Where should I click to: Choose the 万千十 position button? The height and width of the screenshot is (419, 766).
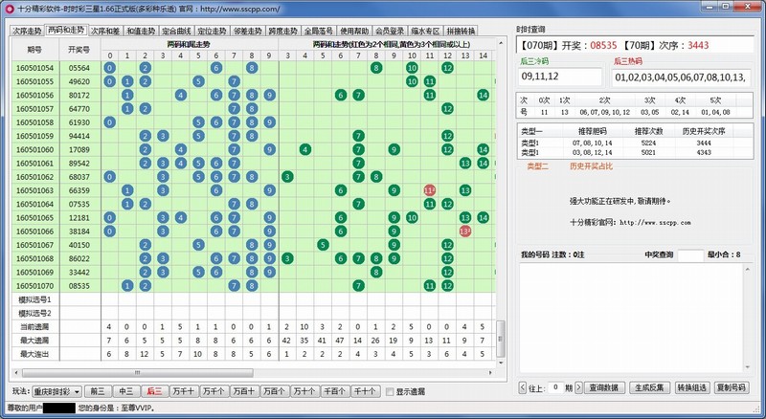coord(185,391)
